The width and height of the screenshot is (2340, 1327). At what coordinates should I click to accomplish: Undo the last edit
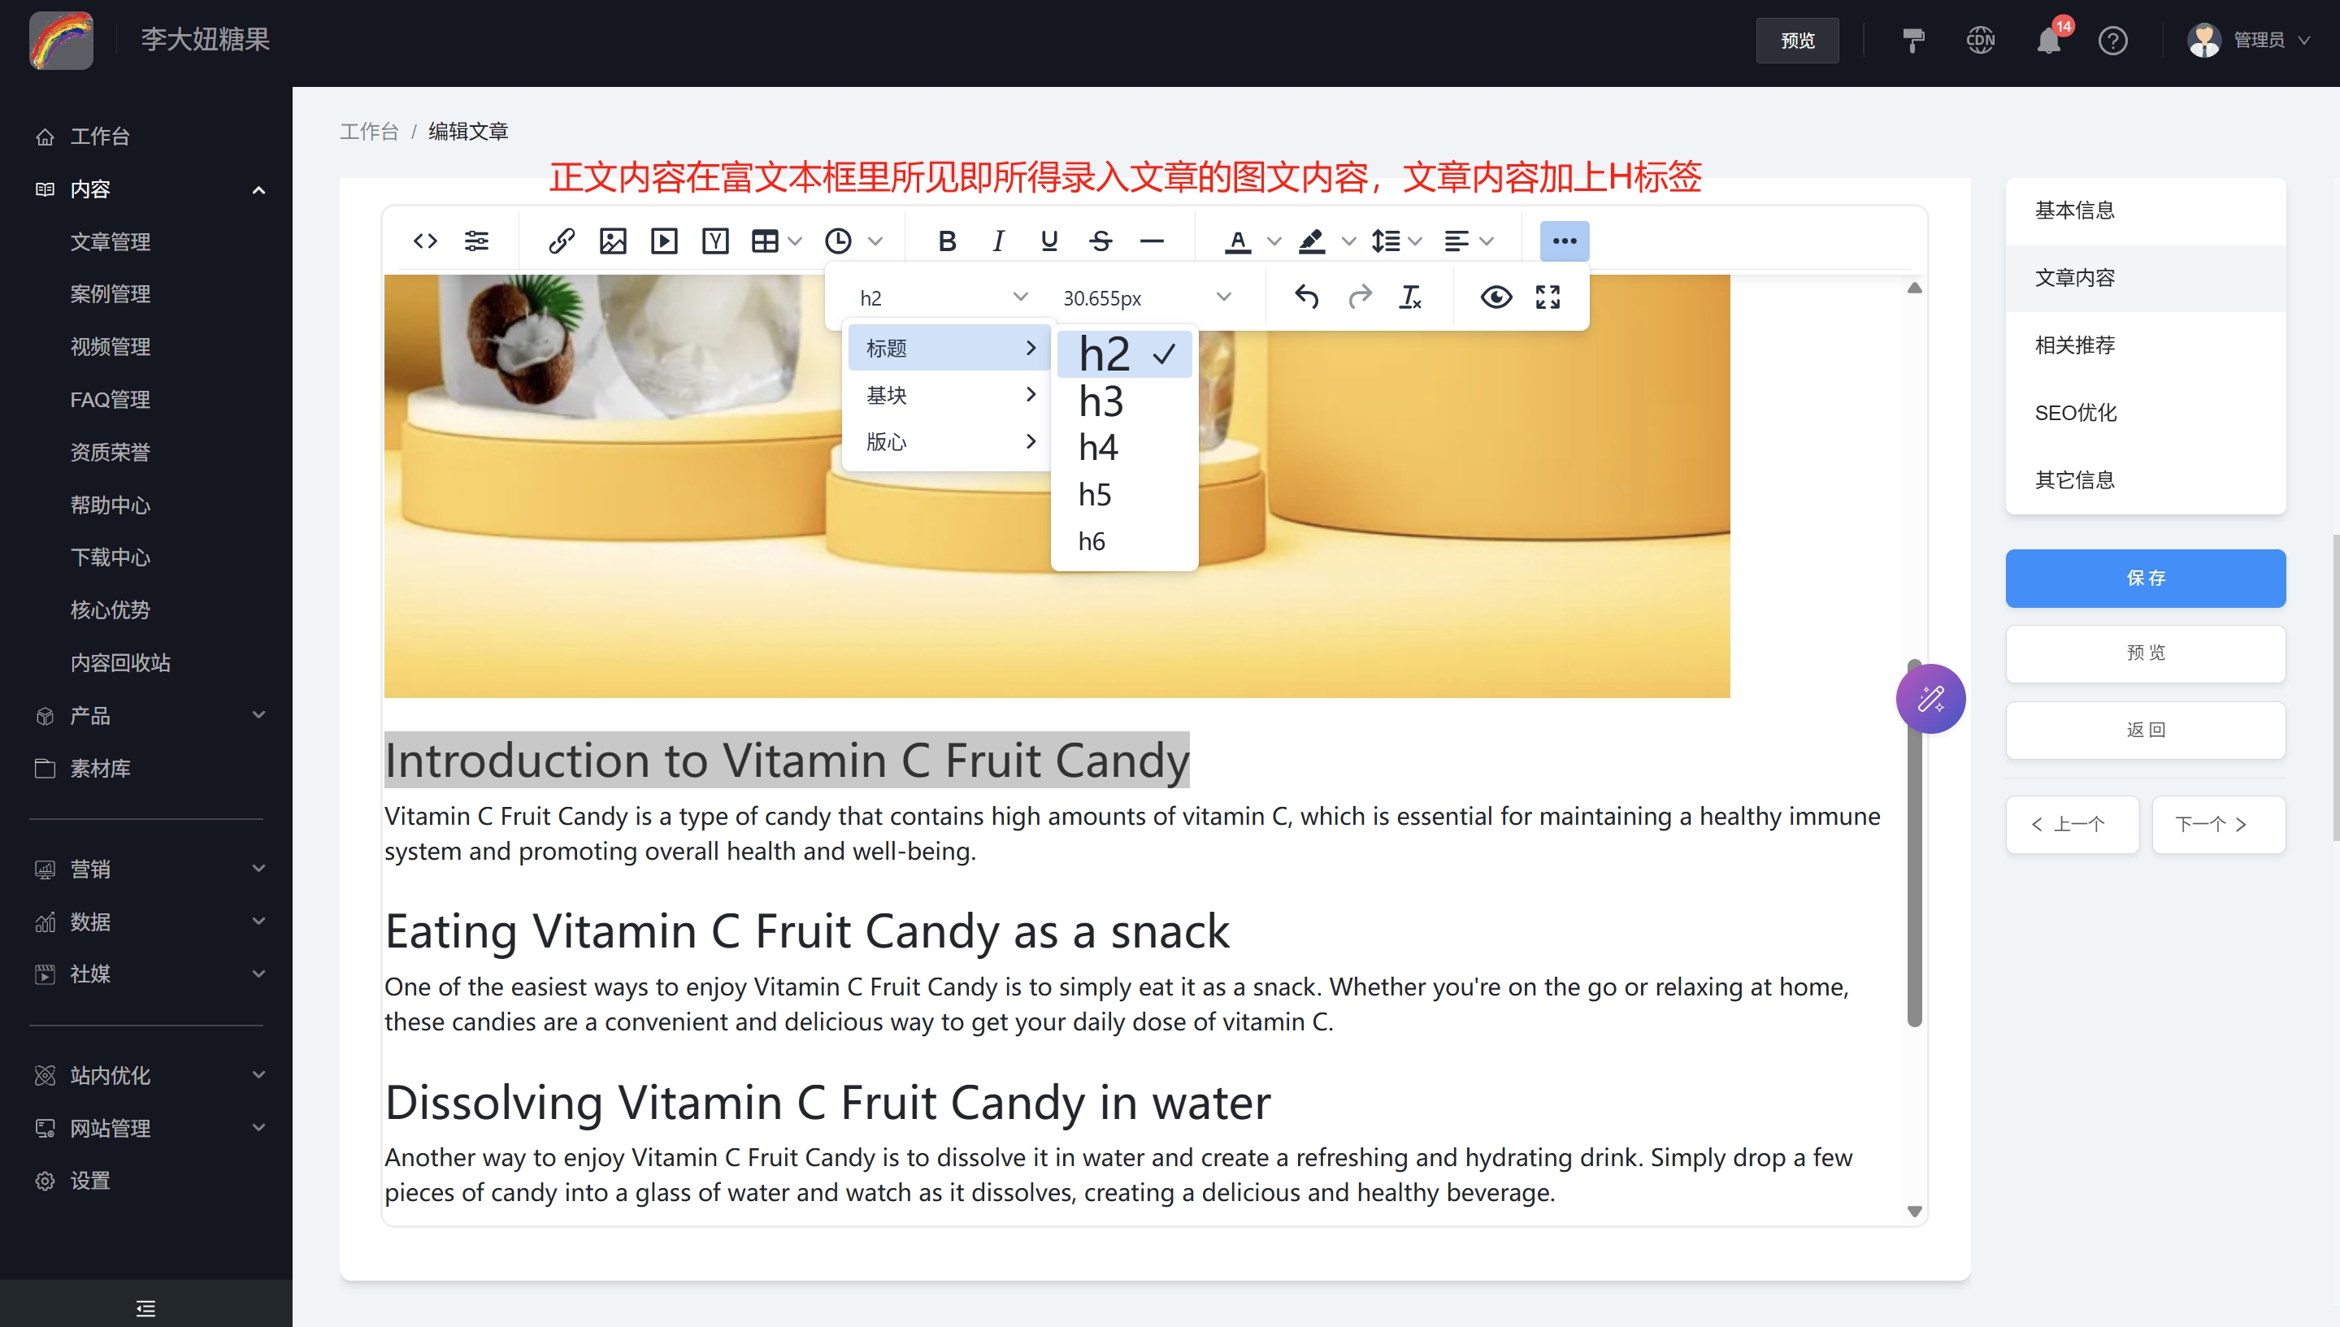(1306, 297)
